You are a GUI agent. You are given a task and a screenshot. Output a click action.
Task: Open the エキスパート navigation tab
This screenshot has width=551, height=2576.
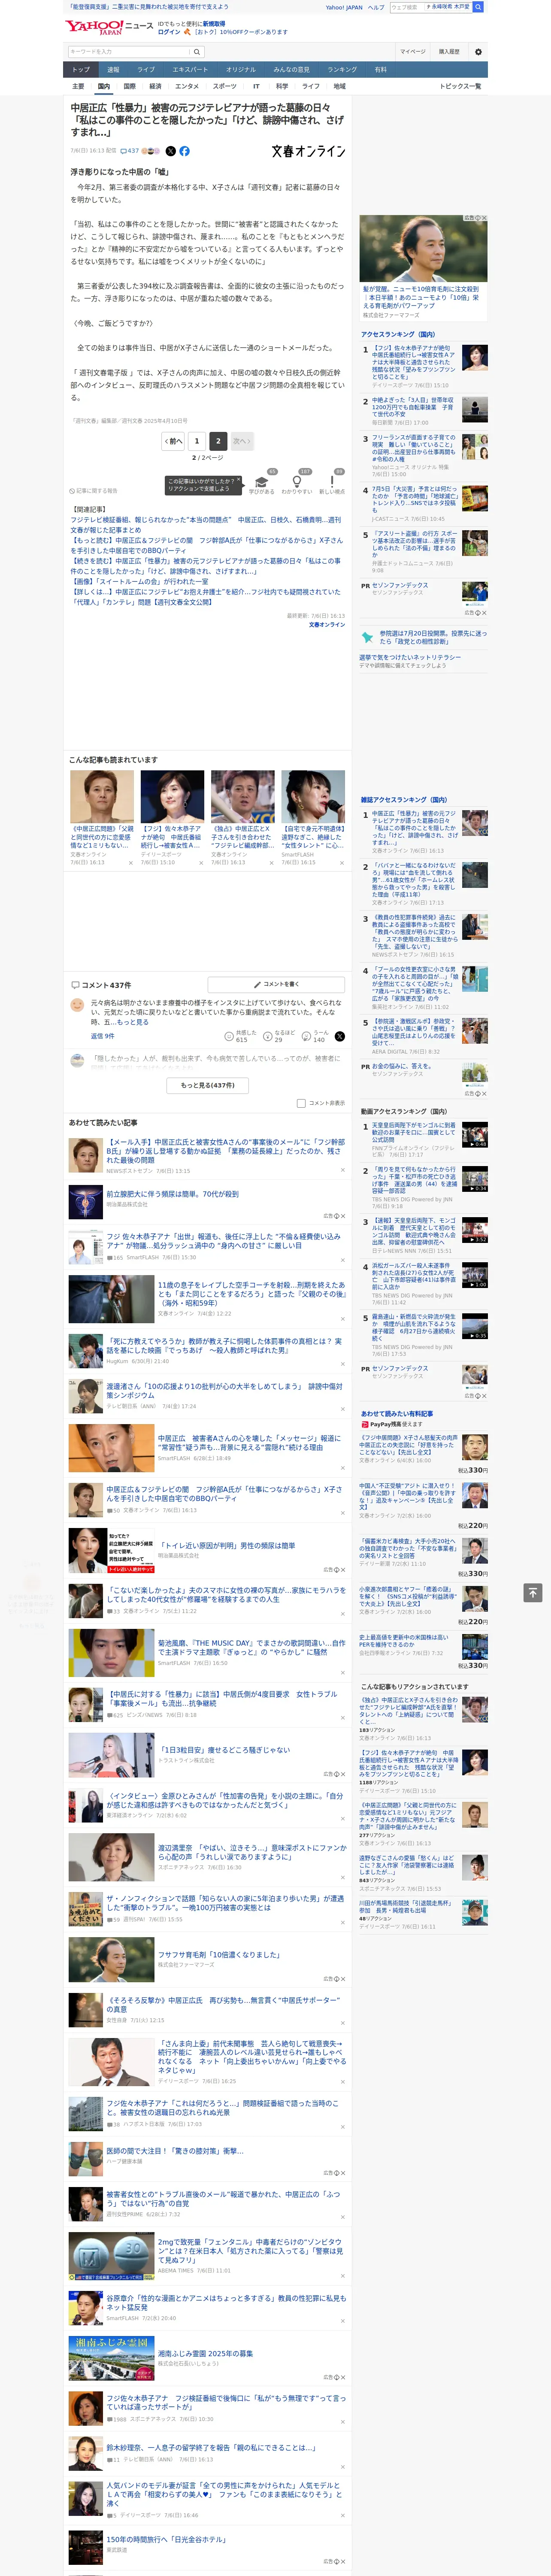tap(190, 70)
